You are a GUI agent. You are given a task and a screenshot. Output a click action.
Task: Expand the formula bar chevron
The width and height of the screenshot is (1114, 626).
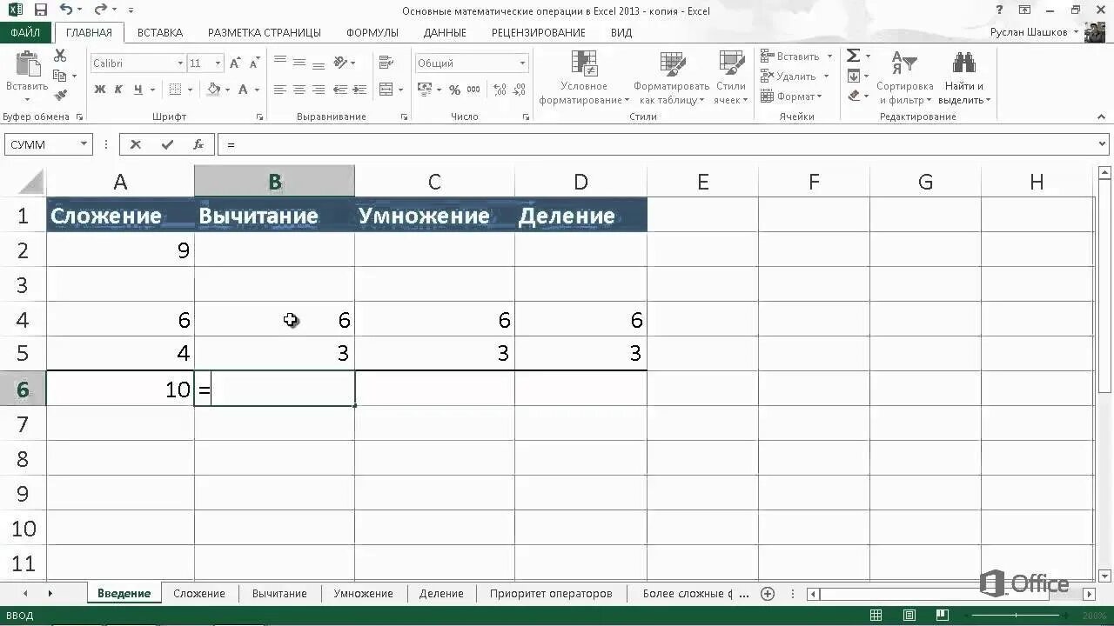1103,145
